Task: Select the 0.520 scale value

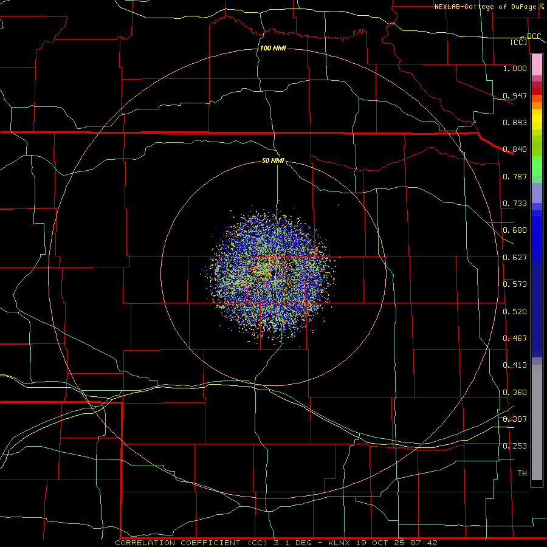Action: click(x=515, y=312)
